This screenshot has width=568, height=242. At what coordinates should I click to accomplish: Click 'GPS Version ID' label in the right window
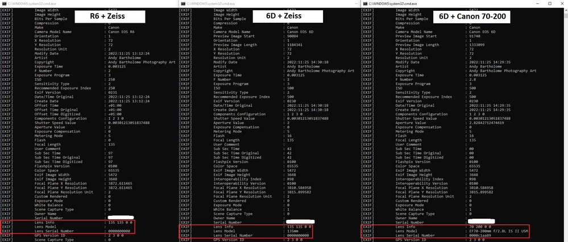coord(411,240)
